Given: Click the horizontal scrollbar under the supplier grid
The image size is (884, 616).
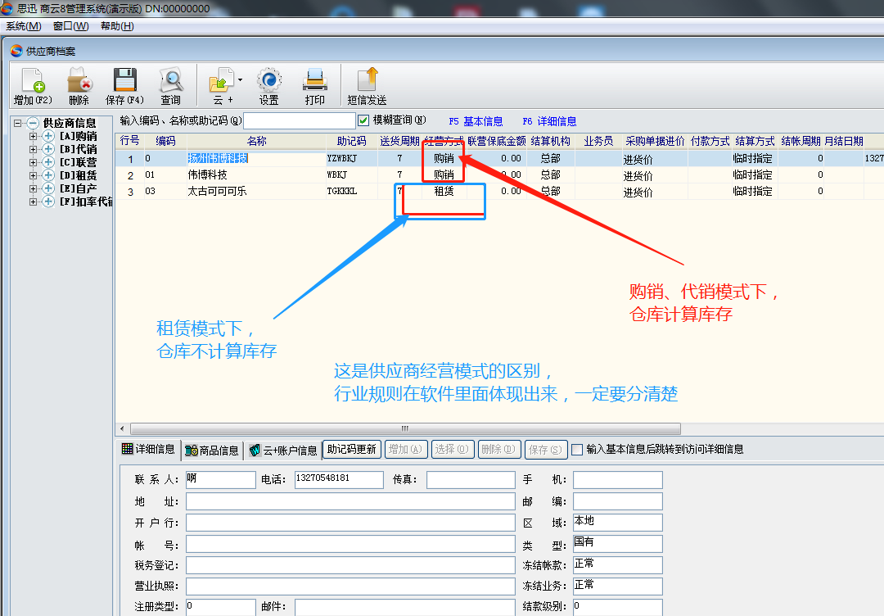Looking at the screenshot, I should (404, 428).
